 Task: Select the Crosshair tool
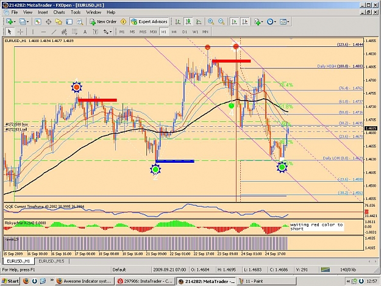(20, 32)
